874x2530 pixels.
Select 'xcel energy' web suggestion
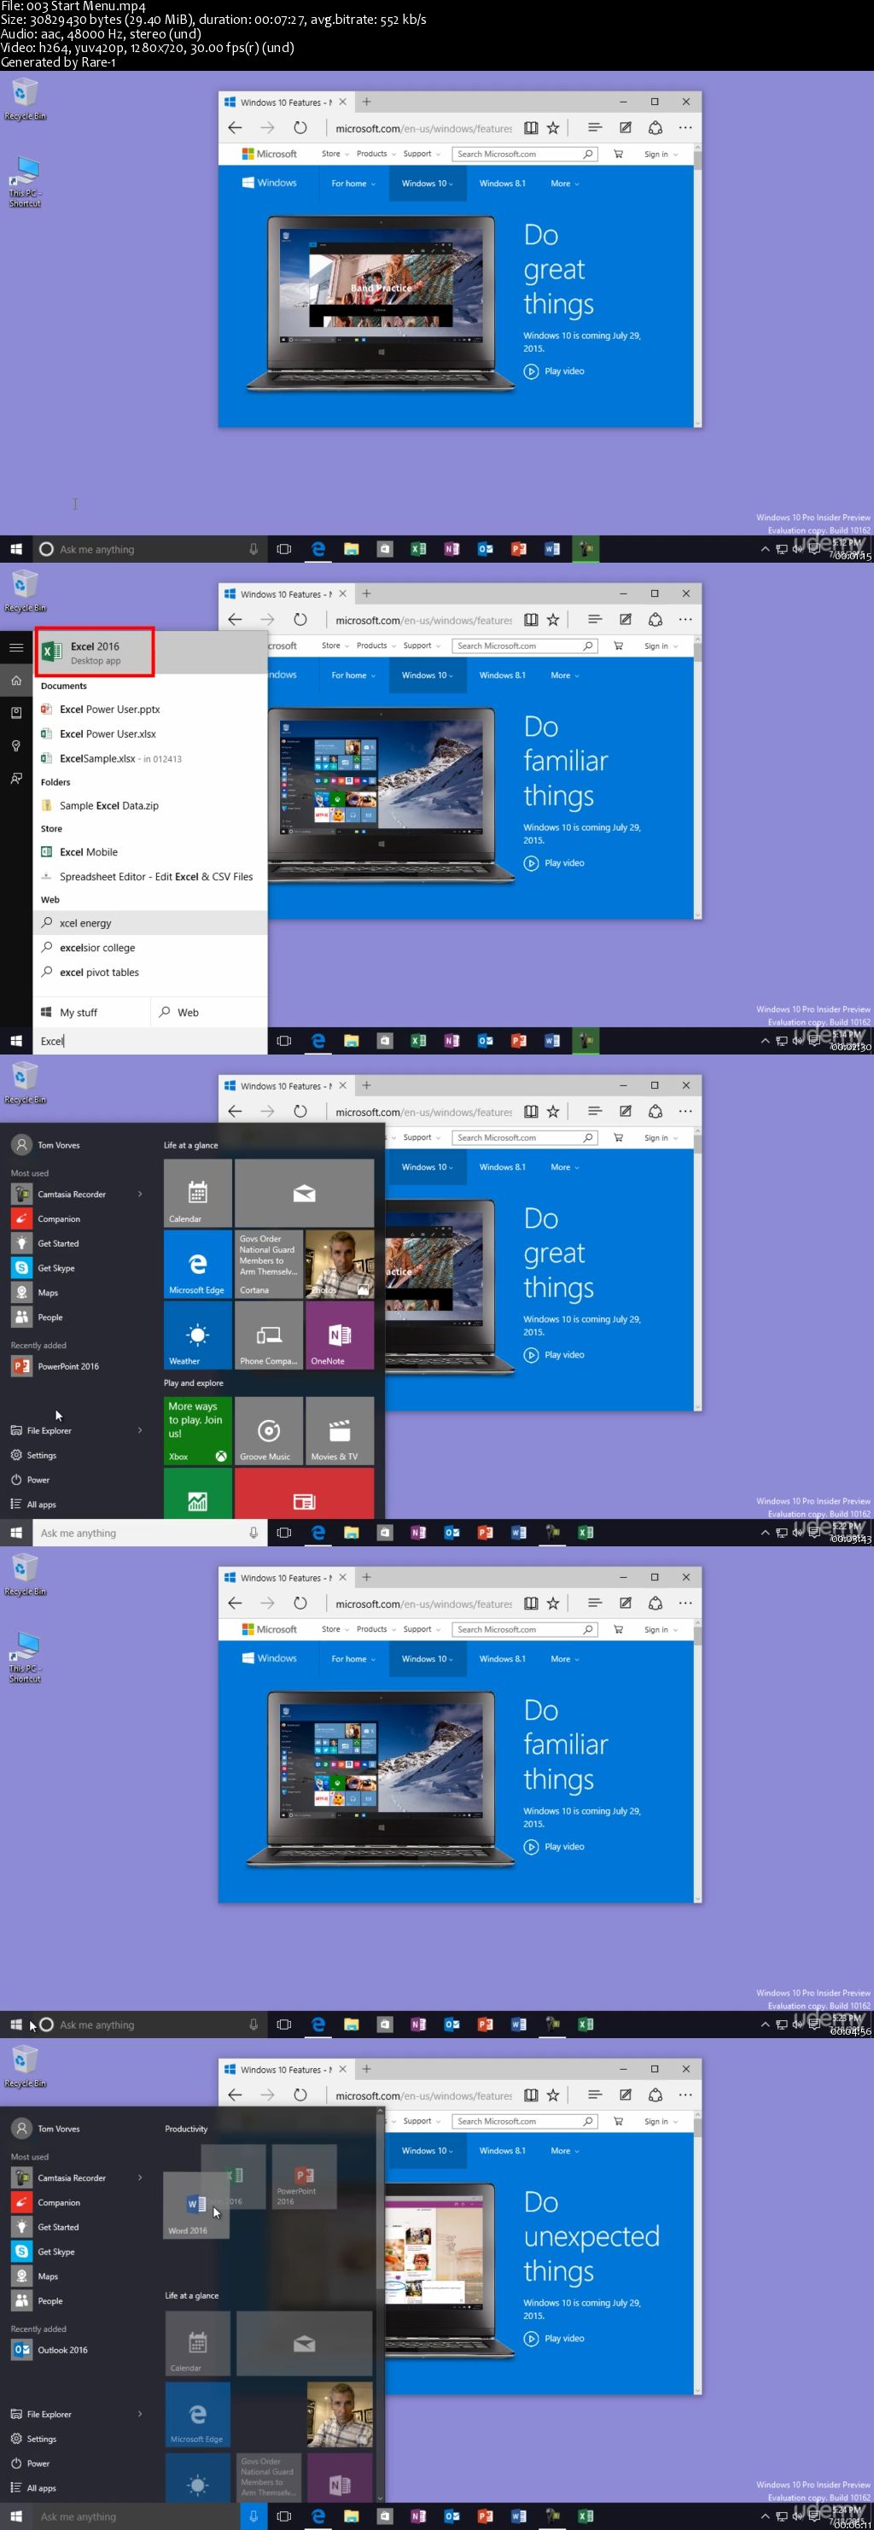click(x=150, y=922)
